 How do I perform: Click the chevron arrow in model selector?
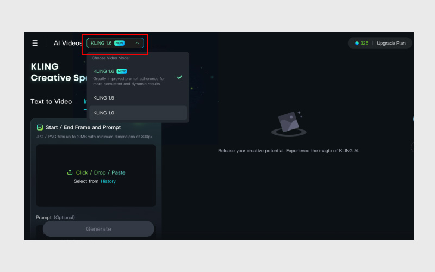pyautogui.click(x=138, y=43)
